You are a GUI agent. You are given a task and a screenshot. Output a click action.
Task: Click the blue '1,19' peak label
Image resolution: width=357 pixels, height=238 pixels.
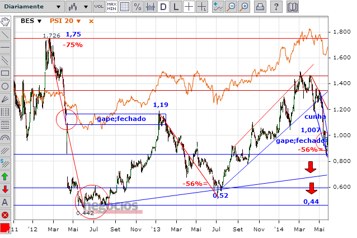point(161,105)
